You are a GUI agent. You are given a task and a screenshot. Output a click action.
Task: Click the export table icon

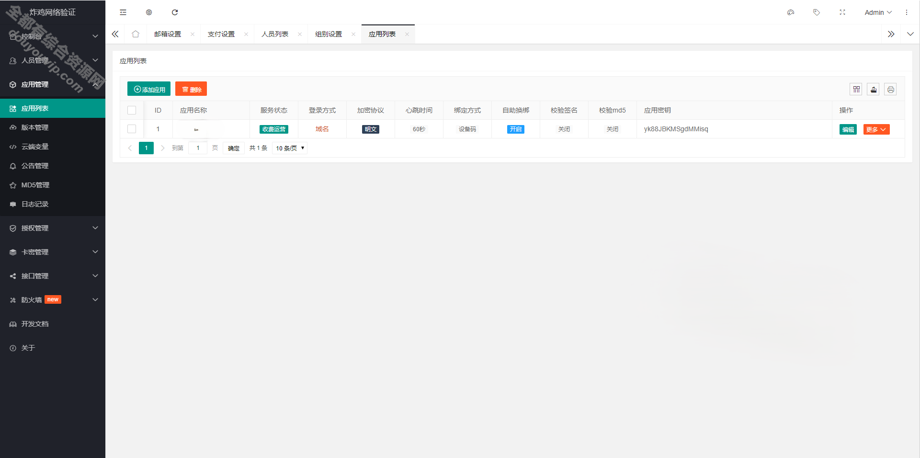874,89
